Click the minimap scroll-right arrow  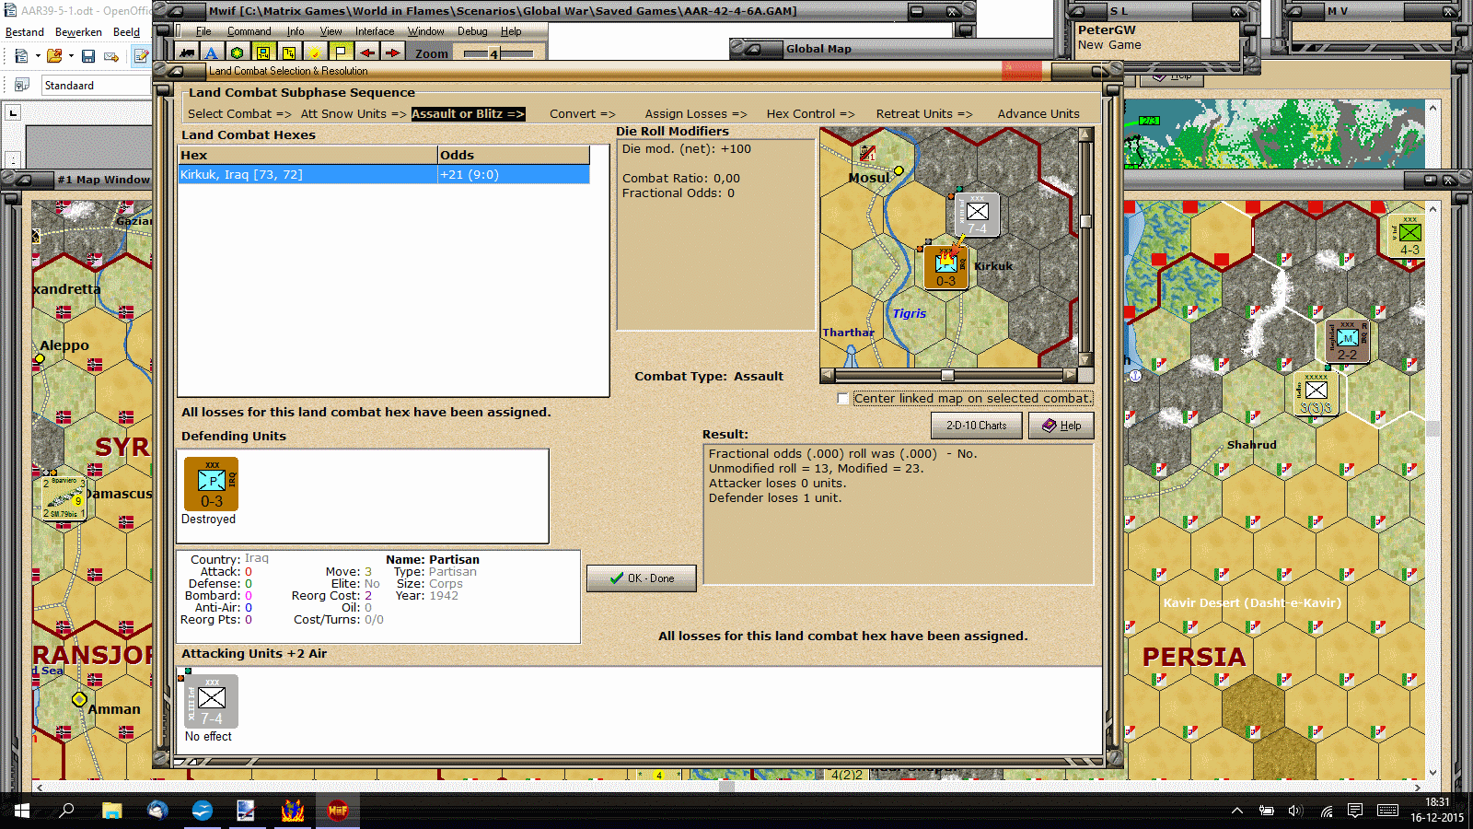1070,376
